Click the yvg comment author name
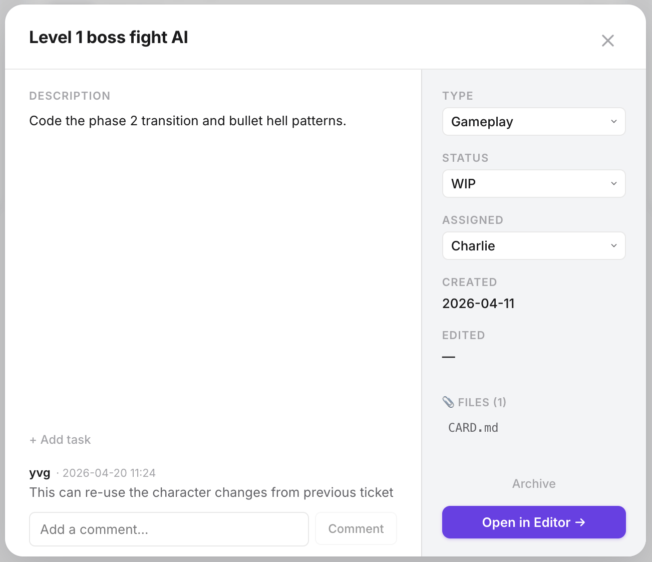Screen dimensions: 652x562 coord(40,473)
